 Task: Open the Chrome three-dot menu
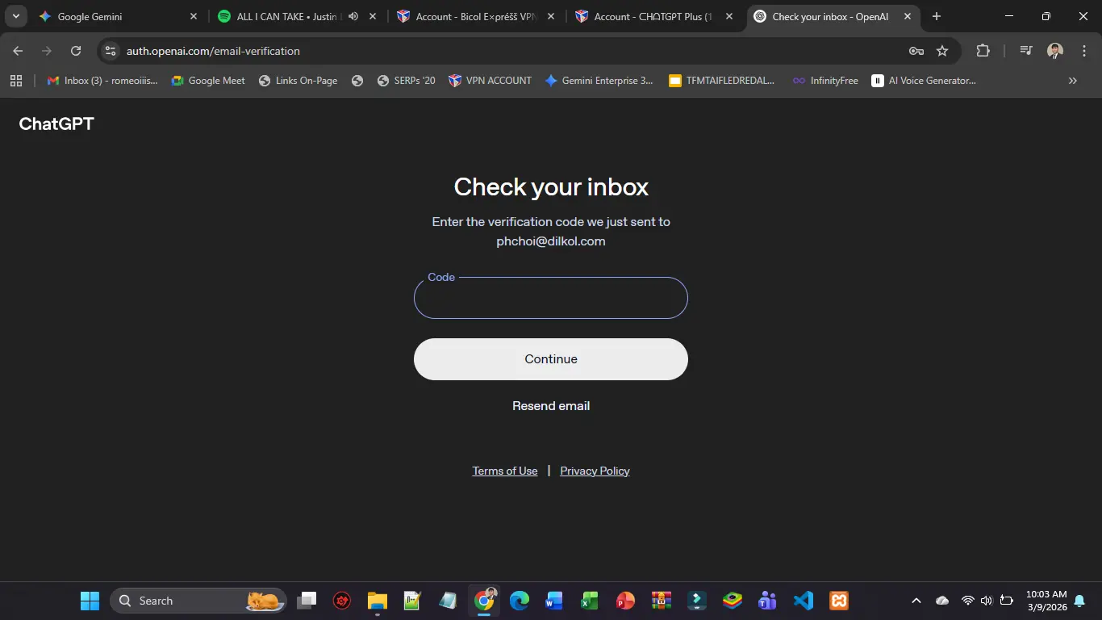(x=1083, y=51)
